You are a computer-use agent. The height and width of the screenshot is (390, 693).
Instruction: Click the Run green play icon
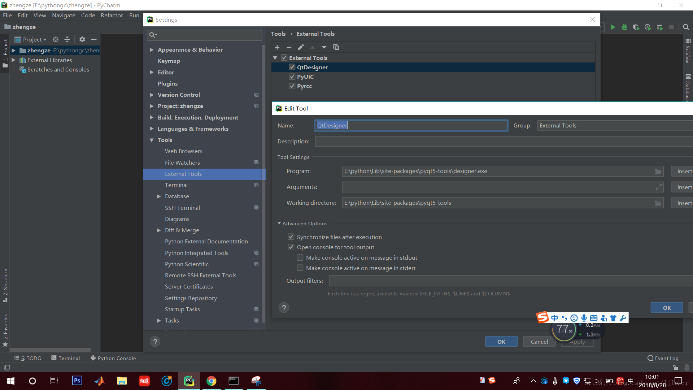tap(613, 27)
